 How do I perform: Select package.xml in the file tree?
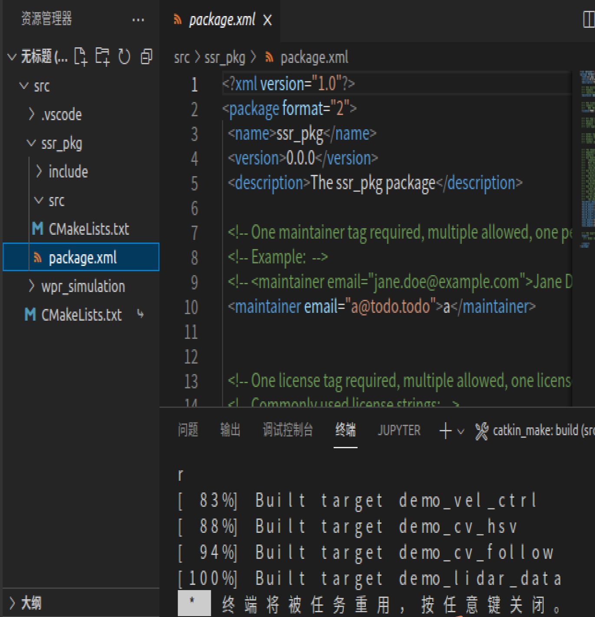point(81,257)
